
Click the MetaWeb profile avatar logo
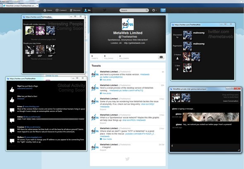pos(128,24)
